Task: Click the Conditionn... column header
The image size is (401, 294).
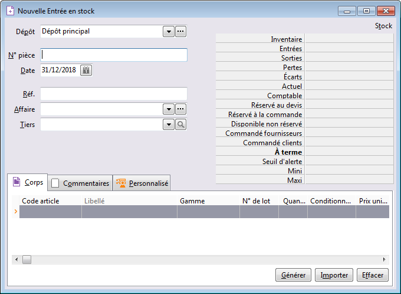Action: point(331,201)
